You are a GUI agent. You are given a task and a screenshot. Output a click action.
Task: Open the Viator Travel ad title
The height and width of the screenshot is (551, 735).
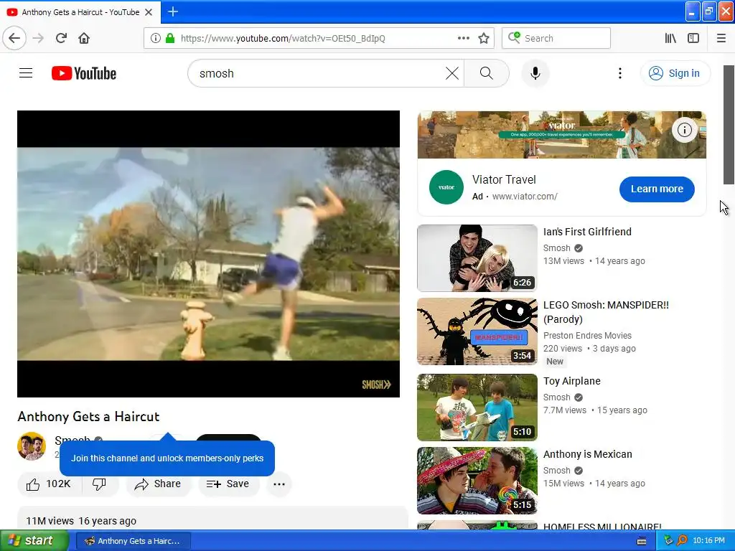[x=504, y=180]
